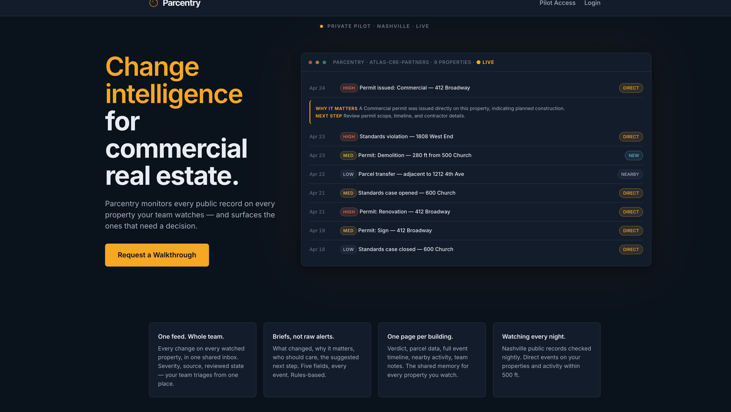Click the red window dot in feed panel
The image size is (731, 412).
pos(311,63)
